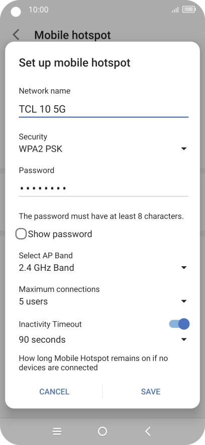The image size is (205, 445).
Task: Tap the front camera cutout circle
Action: (16, 12)
